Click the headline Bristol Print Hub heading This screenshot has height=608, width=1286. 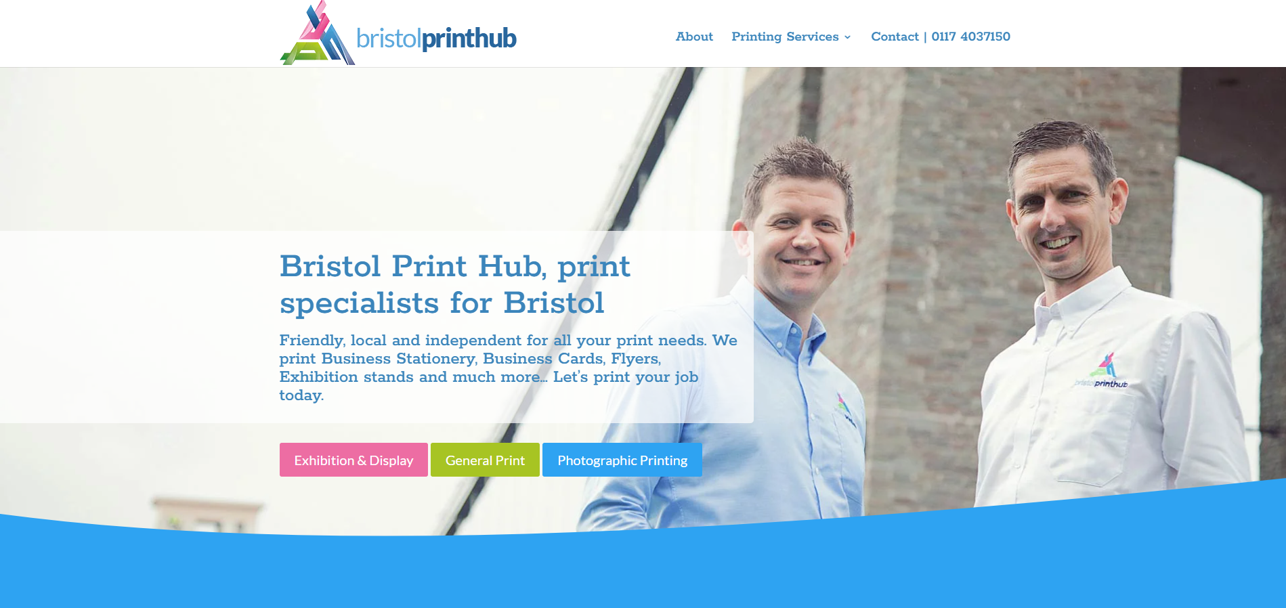[455, 284]
